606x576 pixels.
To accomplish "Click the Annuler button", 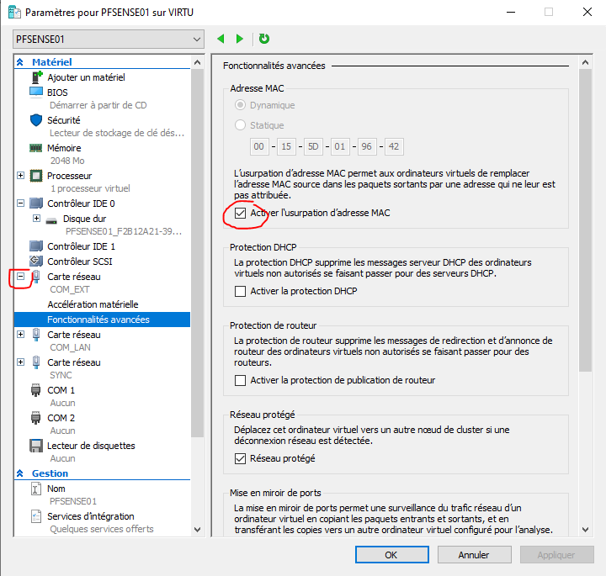I will click(x=474, y=555).
